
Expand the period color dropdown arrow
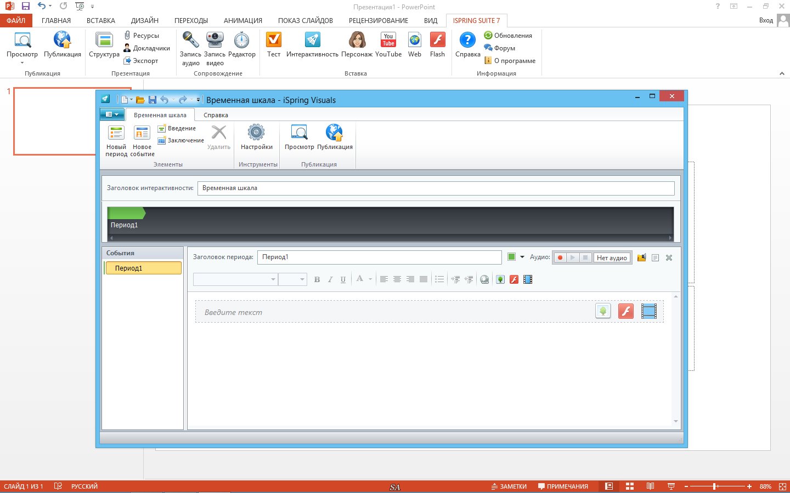[522, 257]
